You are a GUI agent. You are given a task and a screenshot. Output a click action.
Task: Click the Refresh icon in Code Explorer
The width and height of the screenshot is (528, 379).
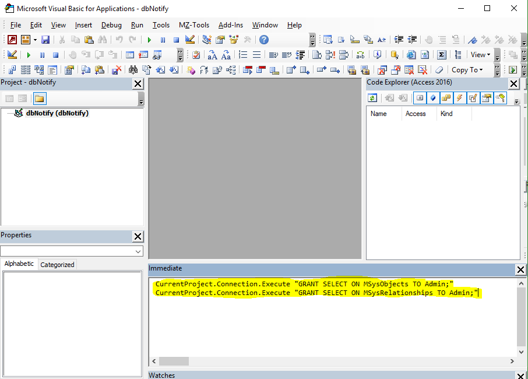coord(372,98)
